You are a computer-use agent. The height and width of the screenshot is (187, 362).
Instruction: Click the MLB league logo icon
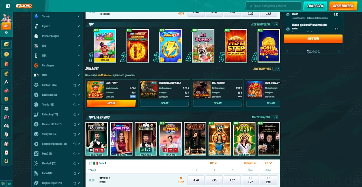(x=36, y=75)
